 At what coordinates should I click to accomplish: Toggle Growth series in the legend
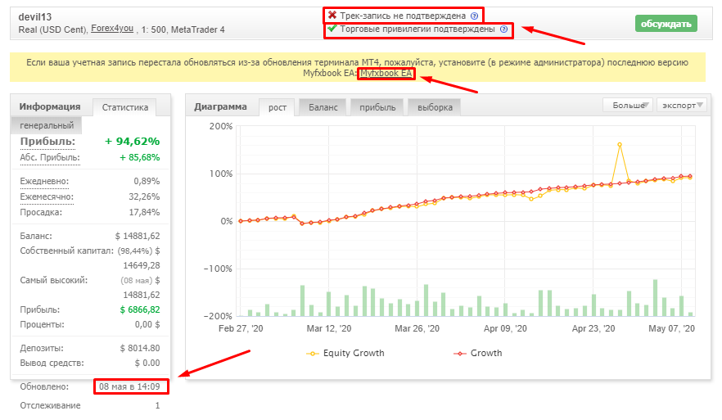[478, 353]
